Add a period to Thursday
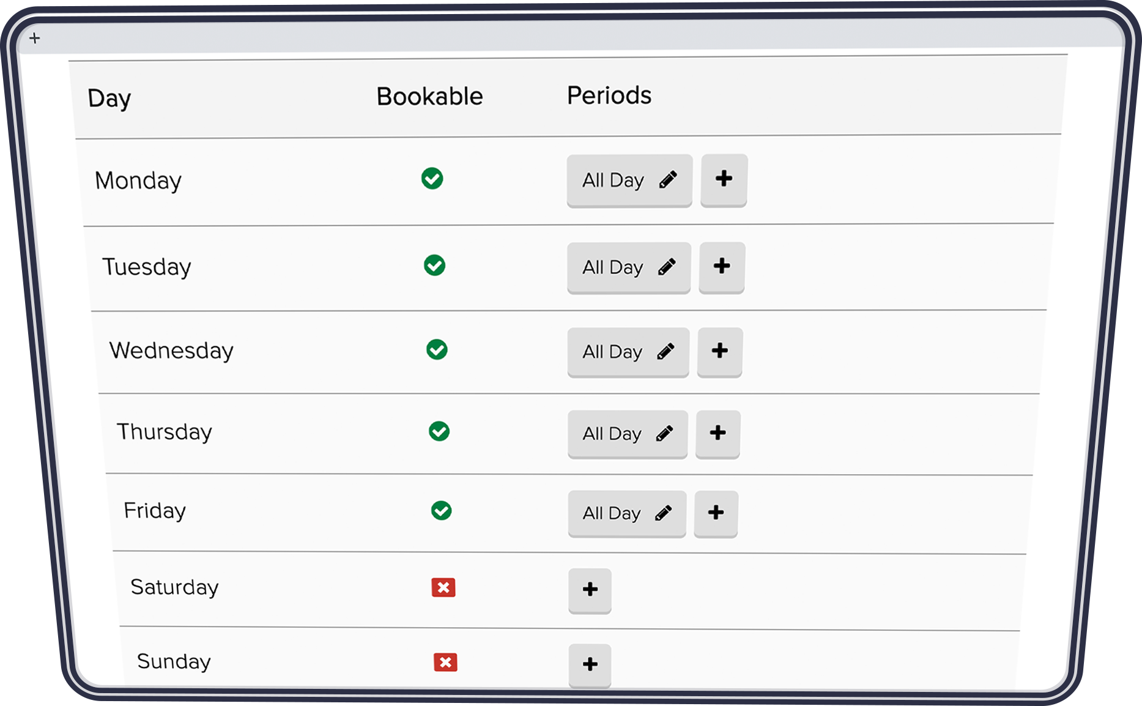This screenshot has height=706, width=1142. click(x=717, y=433)
